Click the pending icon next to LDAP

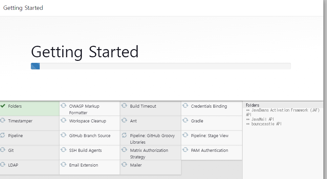coord(3,165)
